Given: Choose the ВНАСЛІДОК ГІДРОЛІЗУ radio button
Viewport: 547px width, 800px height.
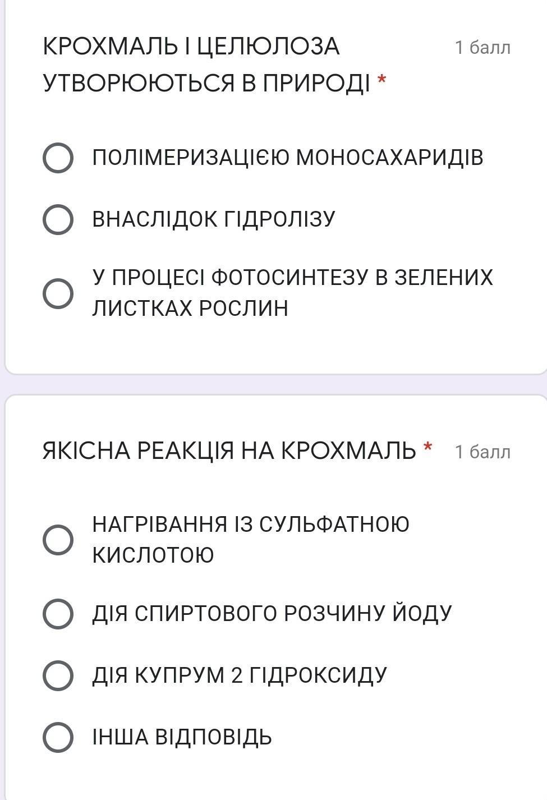Looking at the screenshot, I should pyautogui.click(x=58, y=219).
